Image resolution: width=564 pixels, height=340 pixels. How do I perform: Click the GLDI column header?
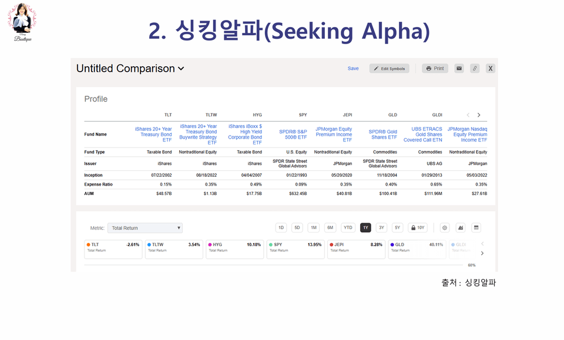[437, 115]
